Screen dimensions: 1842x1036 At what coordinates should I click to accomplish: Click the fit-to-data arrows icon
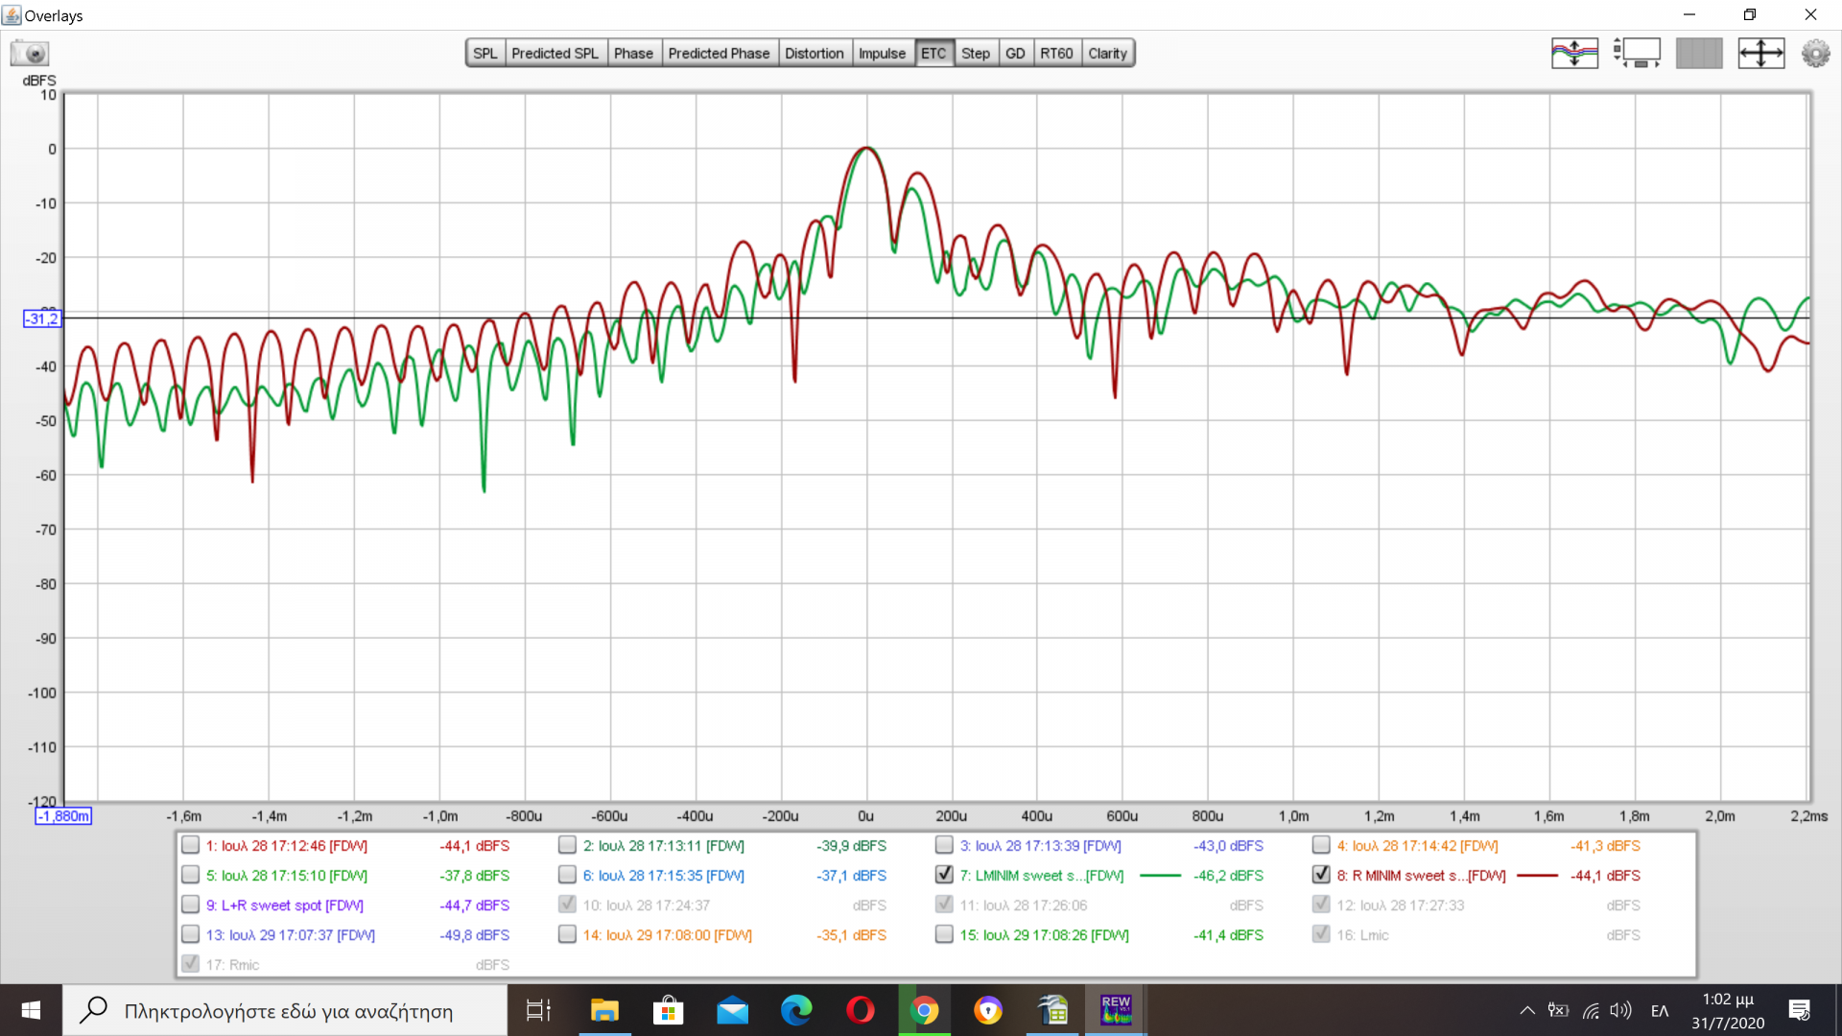click(1761, 53)
